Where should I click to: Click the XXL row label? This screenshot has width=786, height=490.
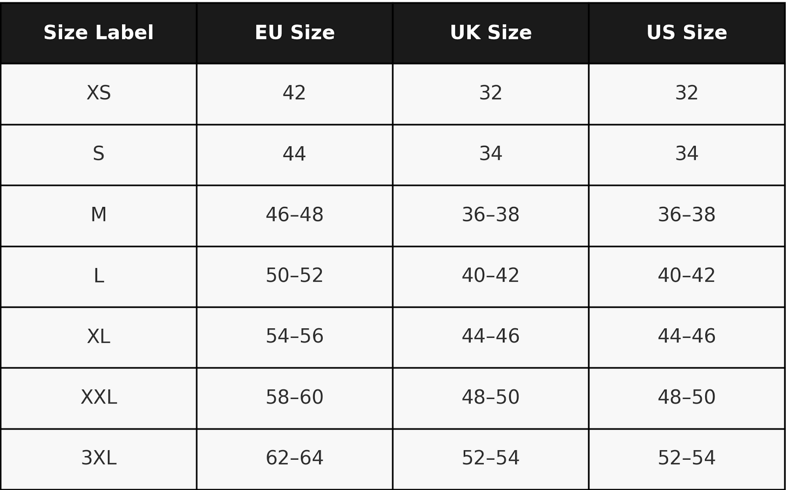pyautogui.click(x=99, y=398)
